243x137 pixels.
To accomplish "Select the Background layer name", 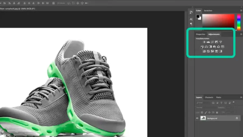I will coord(212,118).
